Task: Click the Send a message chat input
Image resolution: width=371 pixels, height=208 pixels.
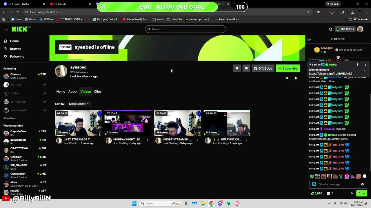Action: [337, 184]
